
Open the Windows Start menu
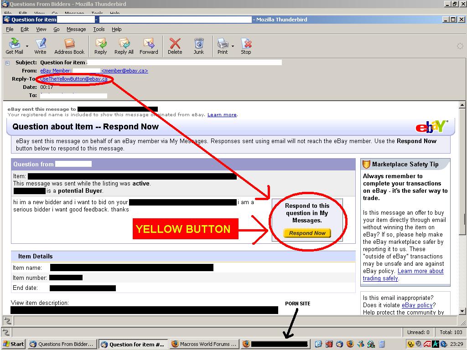(13, 344)
